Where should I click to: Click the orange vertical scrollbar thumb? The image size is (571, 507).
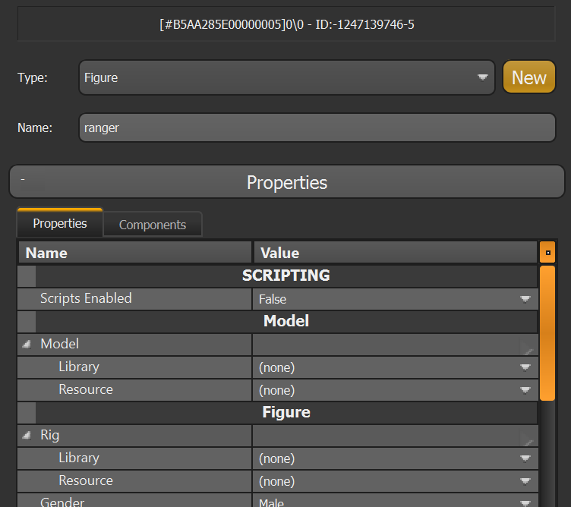pos(547,332)
